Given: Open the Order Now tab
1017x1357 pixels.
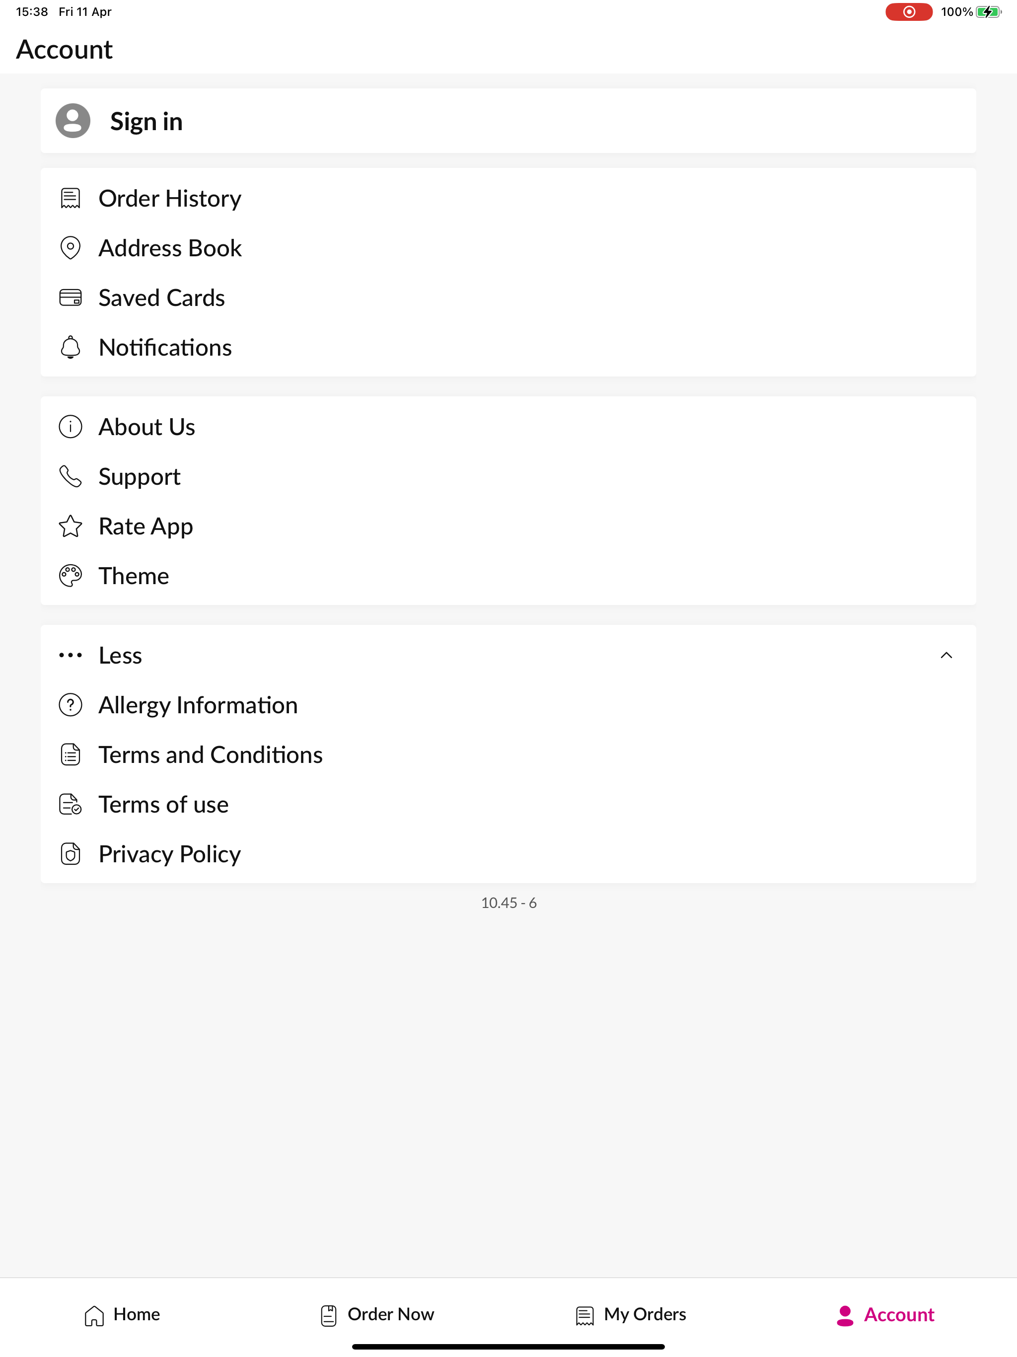Looking at the screenshot, I should pos(378,1315).
